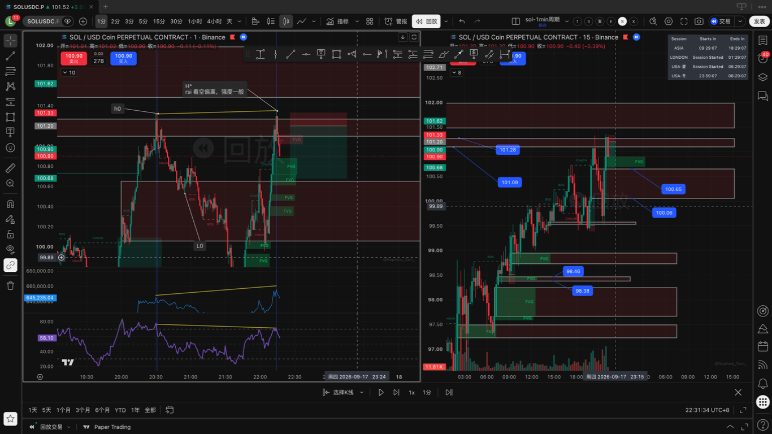Toggle lock all drawings padlock

tap(10, 235)
